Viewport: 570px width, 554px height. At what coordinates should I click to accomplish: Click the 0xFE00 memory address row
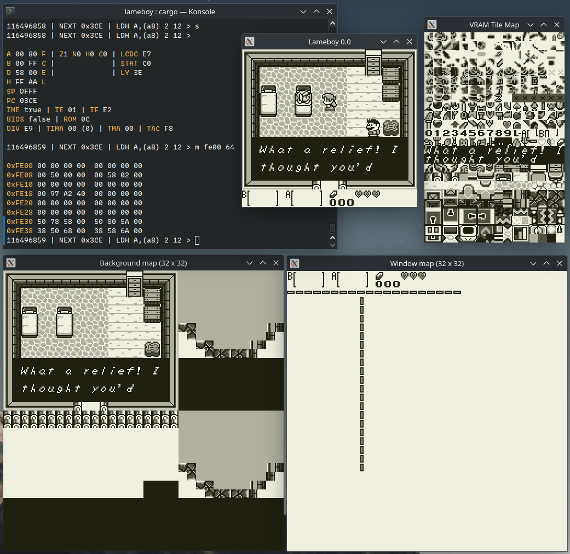(x=74, y=166)
